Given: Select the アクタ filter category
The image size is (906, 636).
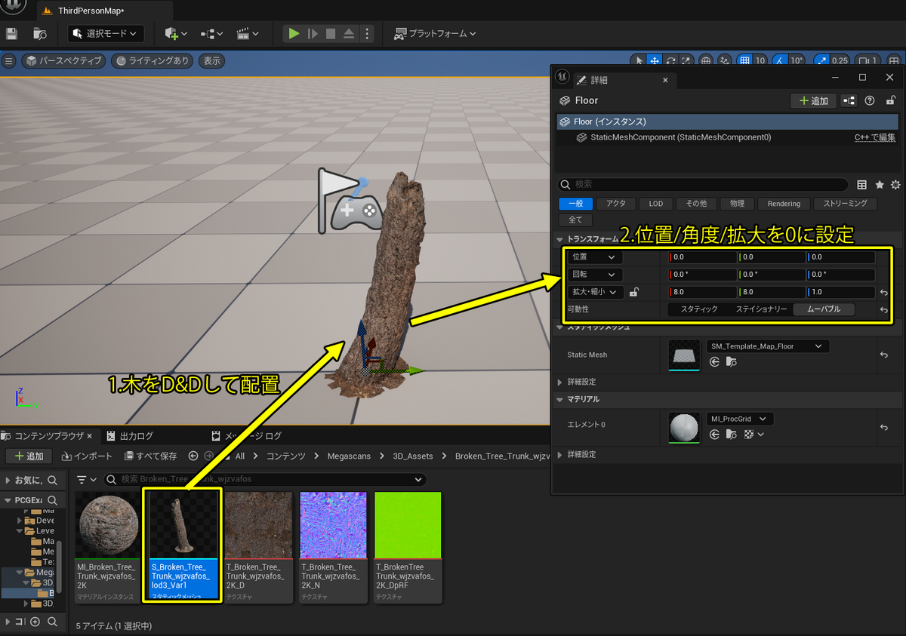Looking at the screenshot, I should (616, 204).
